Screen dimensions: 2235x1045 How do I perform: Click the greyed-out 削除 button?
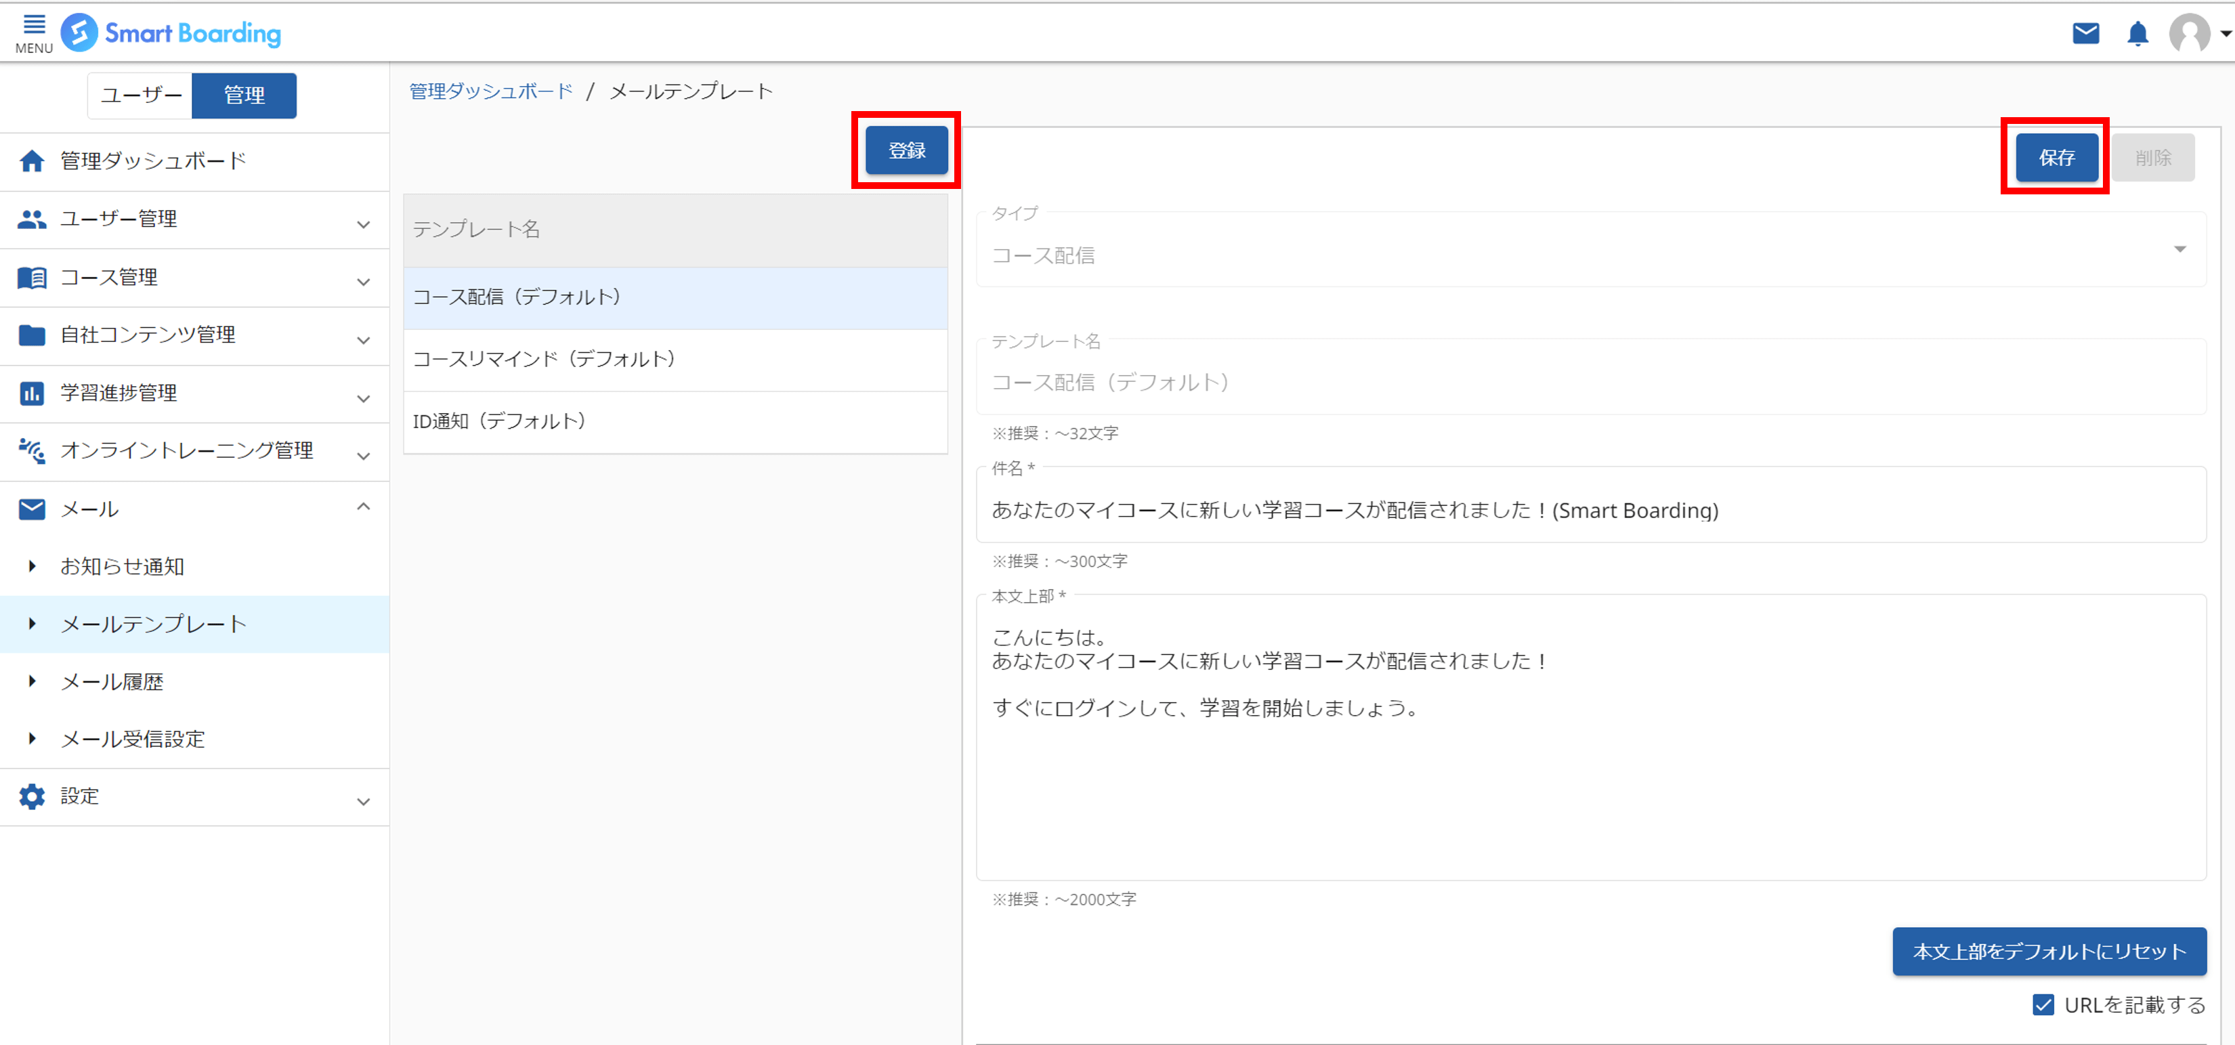tap(2154, 157)
